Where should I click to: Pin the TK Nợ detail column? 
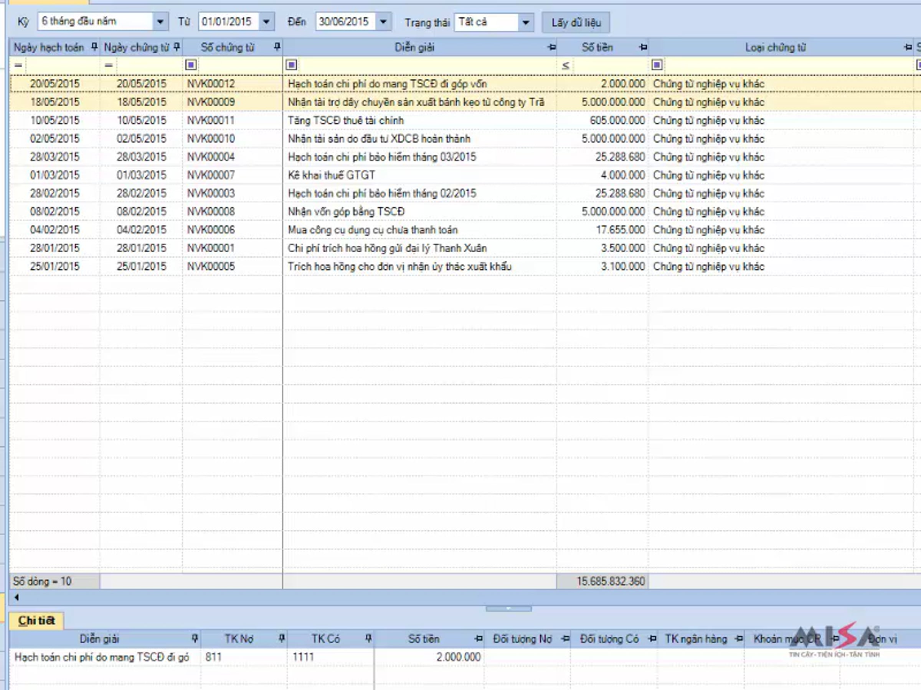point(282,638)
